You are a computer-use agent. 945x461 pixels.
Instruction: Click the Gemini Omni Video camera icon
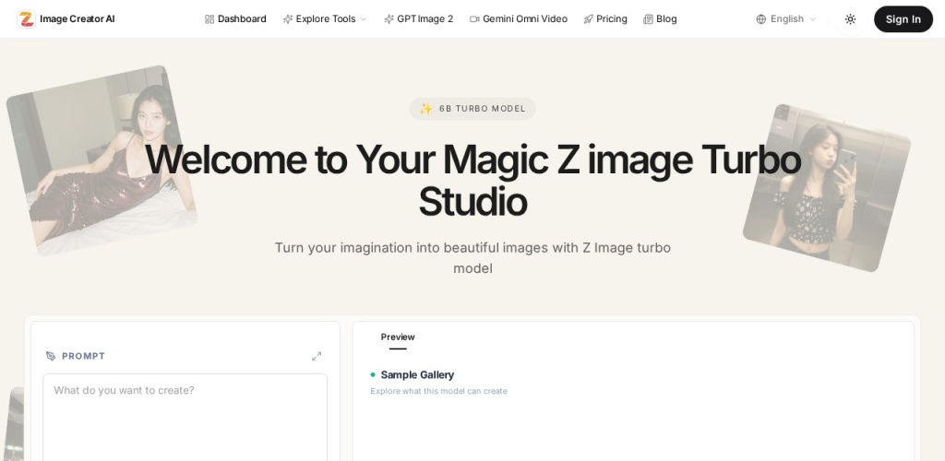[475, 19]
